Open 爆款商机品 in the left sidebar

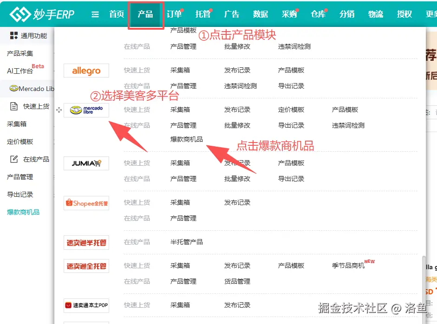[23, 212]
